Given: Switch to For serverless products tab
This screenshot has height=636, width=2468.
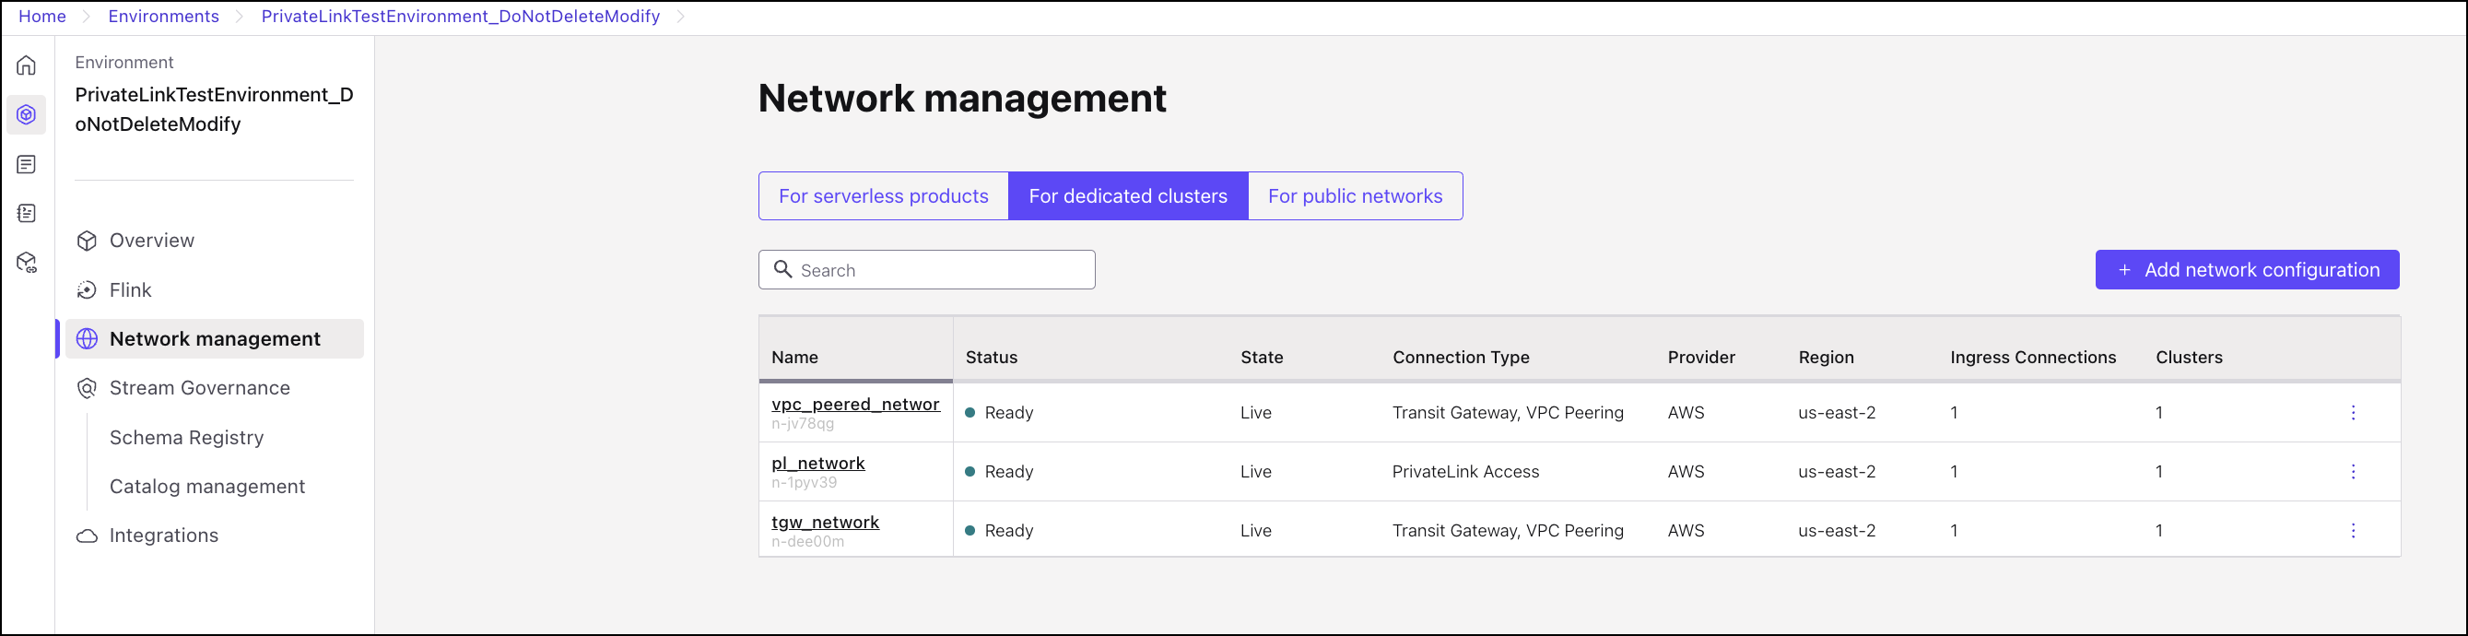Looking at the screenshot, I should (882, 196).
